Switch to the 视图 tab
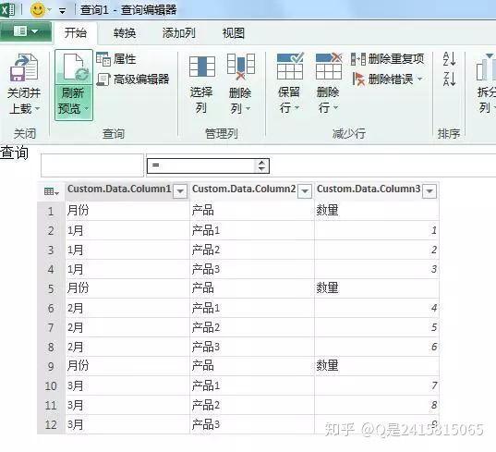This screenshot has width=496, height=452. 233,32
